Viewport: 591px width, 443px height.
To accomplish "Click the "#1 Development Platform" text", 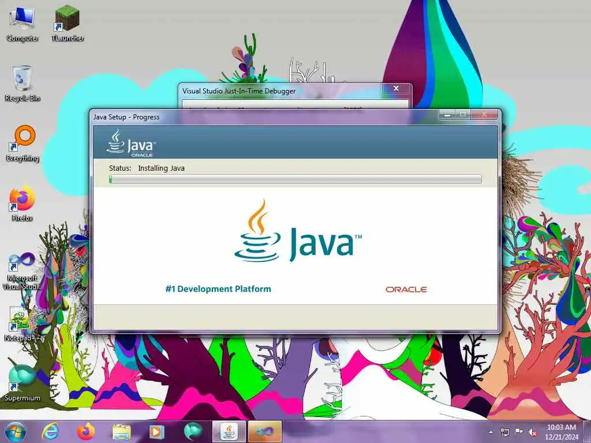I will 218,289.
